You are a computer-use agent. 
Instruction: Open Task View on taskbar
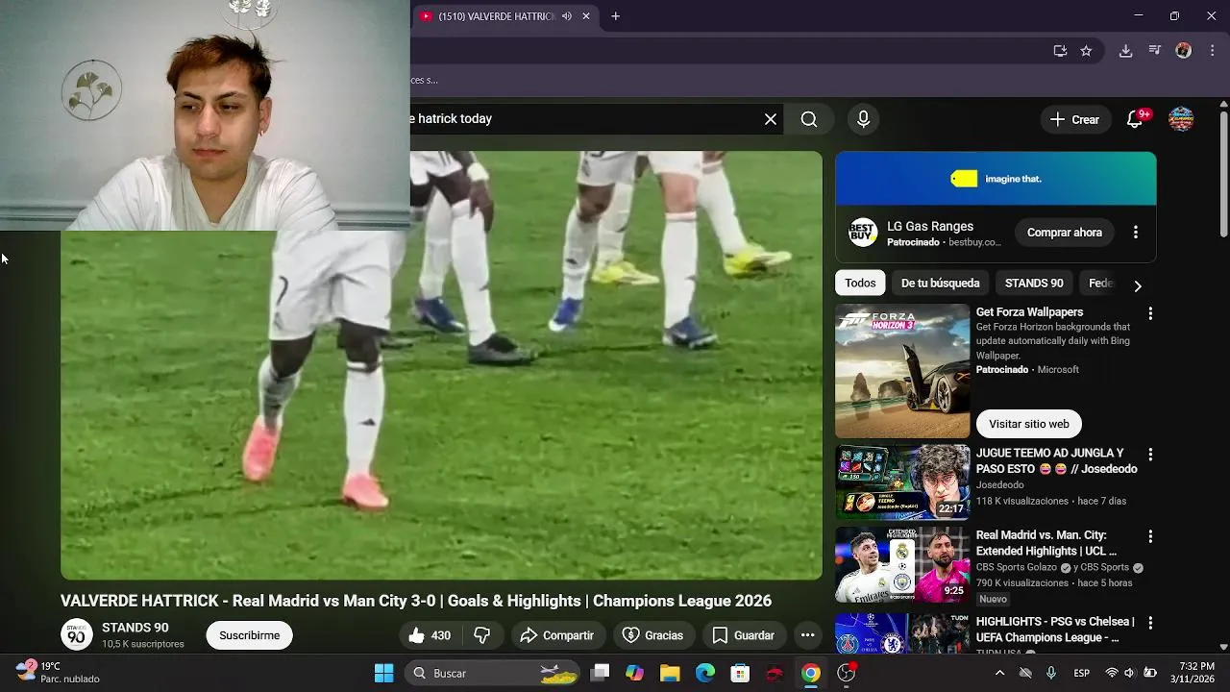tap(600, 673)
